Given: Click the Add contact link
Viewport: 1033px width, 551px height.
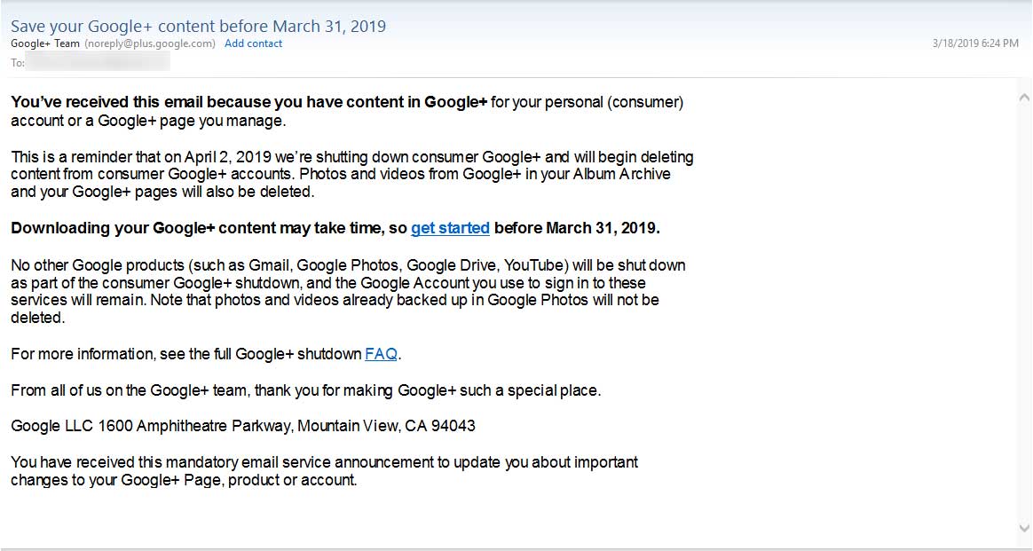Looking at the screenshot, I should 253,43.
